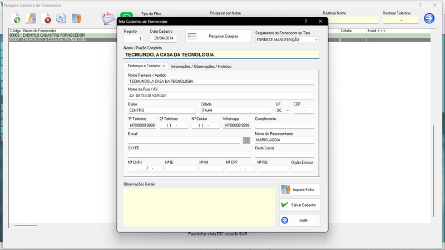Image resolution: width=445 pixels, height=250 pixels.
Task: Click the Rastrear Nome search field
Action: (x=353, y=20)
